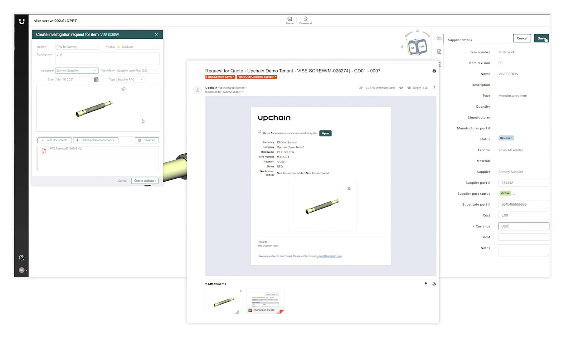
Task: Click the Description text area
Action: click(x=107, y=59)
